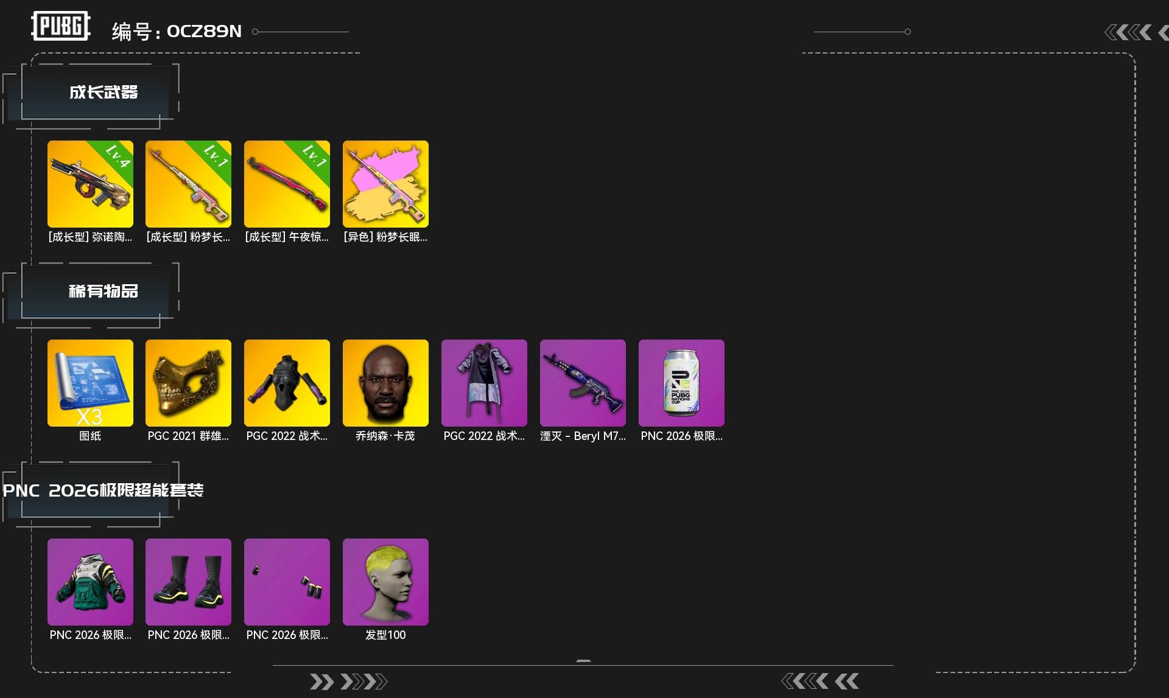Click the 图纸 item label
Screen dimensions: 1169x698
tap(90, 436)
